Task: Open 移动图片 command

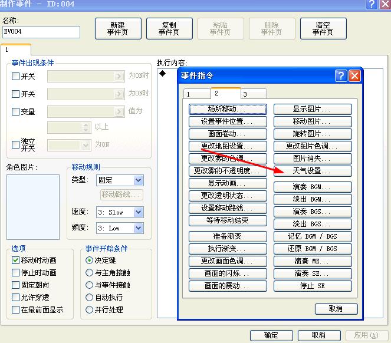Action: [x=313, y=121]
